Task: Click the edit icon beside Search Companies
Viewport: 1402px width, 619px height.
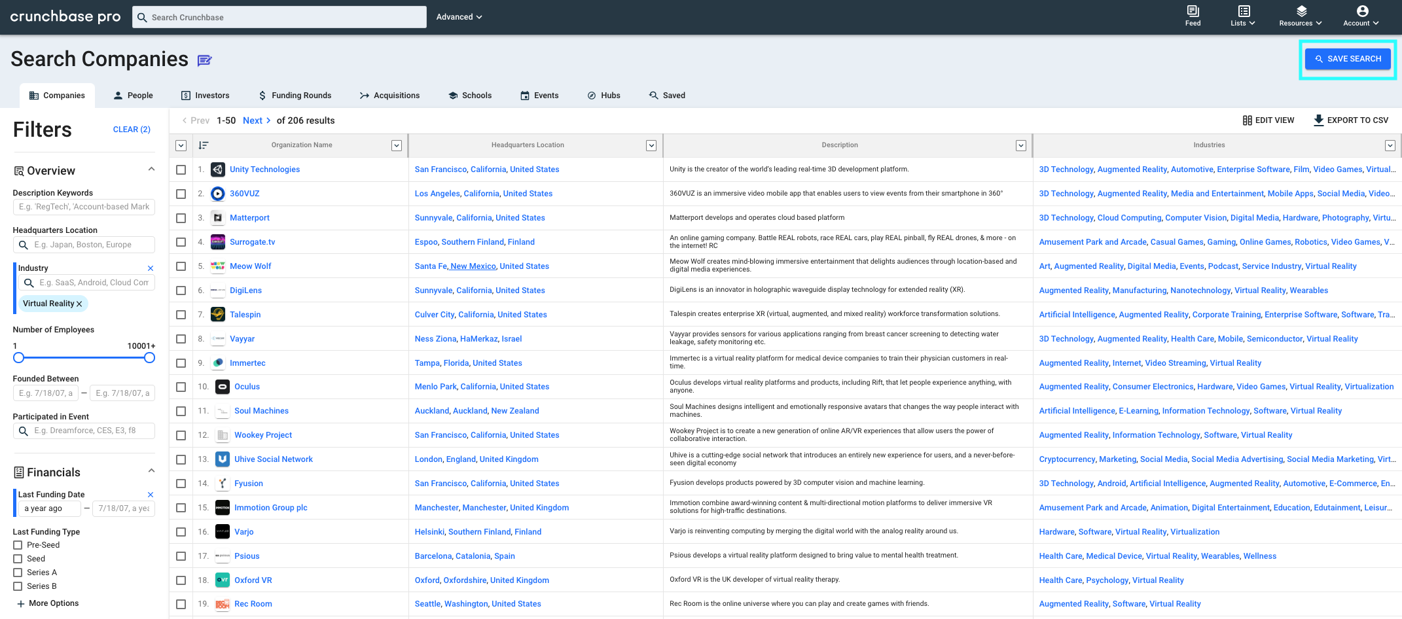Action: point(205,60)
